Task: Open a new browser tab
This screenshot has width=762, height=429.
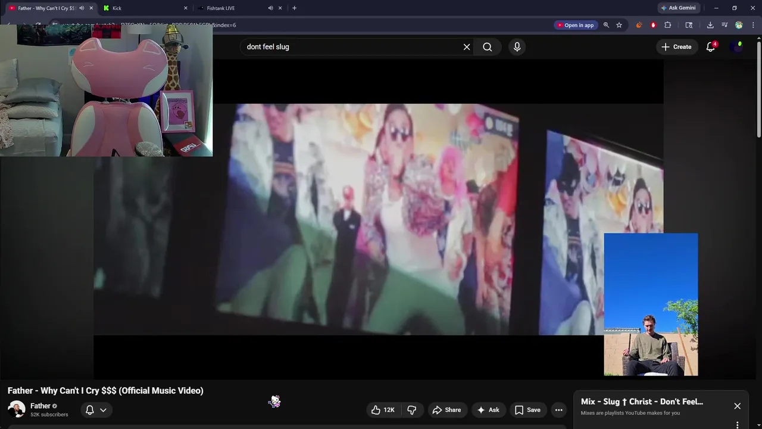Action: pyautogui.click(x=294, y=8)
